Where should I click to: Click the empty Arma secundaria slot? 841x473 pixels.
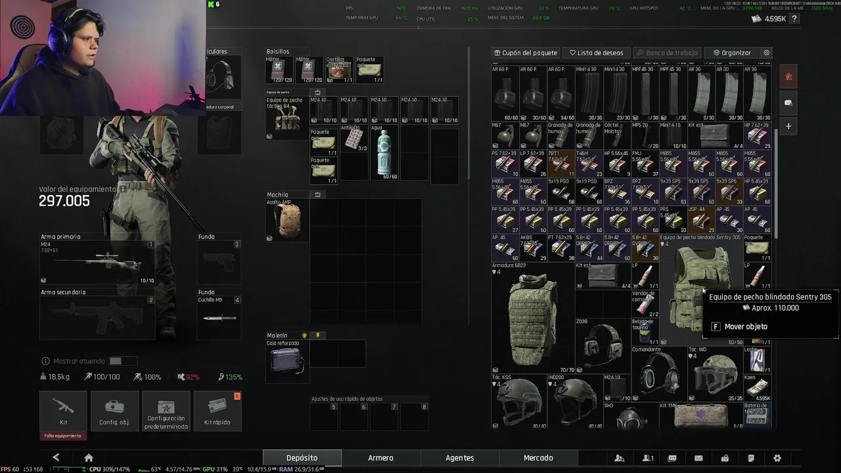pyautogui.click(x=97, y=318)
